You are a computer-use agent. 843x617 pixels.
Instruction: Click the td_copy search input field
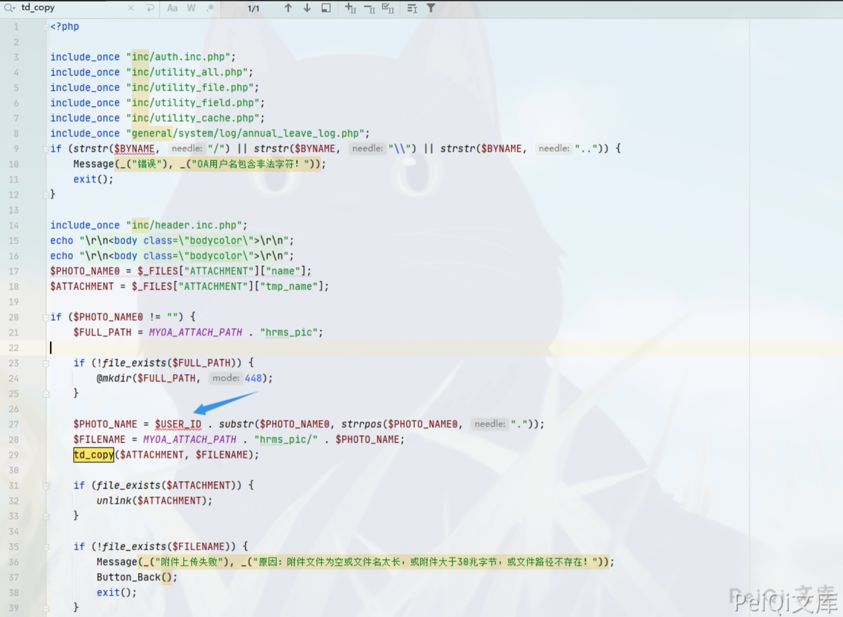pyautogui.click(x=70, y=8)
